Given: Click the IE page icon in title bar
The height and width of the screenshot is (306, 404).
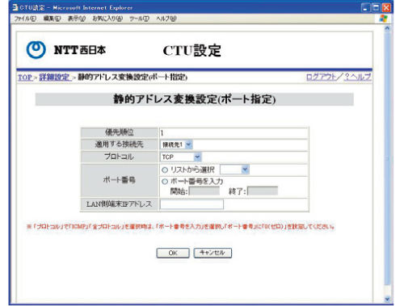Looking at the screenshot, I should [x=15, y=7].
